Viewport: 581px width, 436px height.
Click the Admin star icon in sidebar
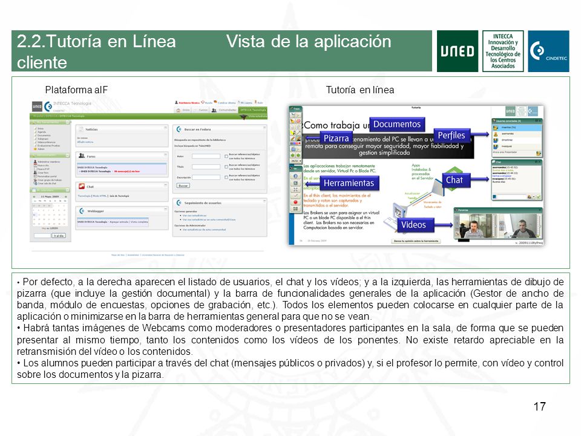(35, 149)
